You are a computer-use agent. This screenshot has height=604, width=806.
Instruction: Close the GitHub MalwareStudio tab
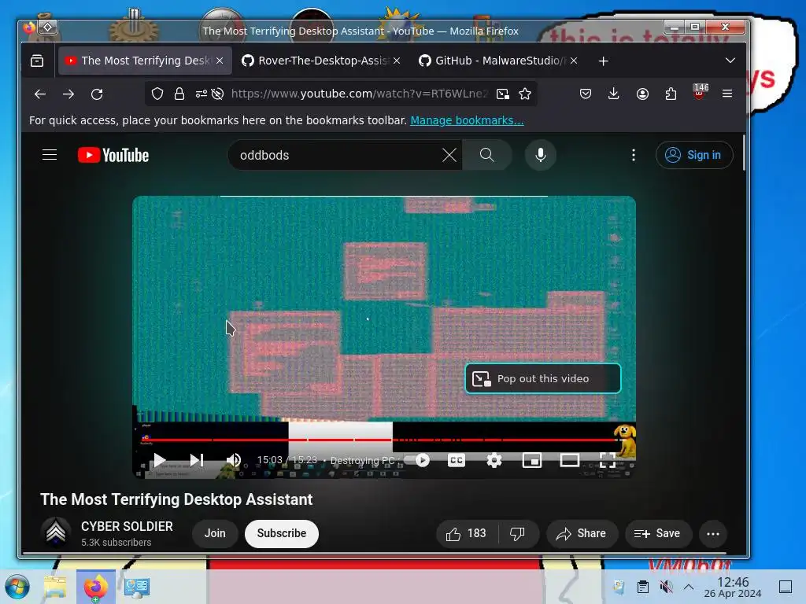tap(574, 61)
